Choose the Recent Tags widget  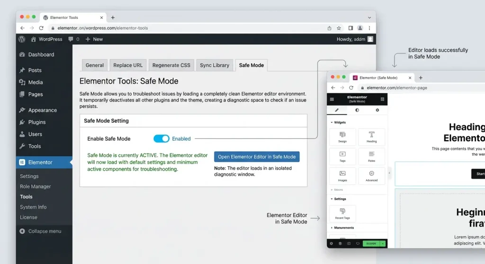pyautogui.click(x=342, y=213)
